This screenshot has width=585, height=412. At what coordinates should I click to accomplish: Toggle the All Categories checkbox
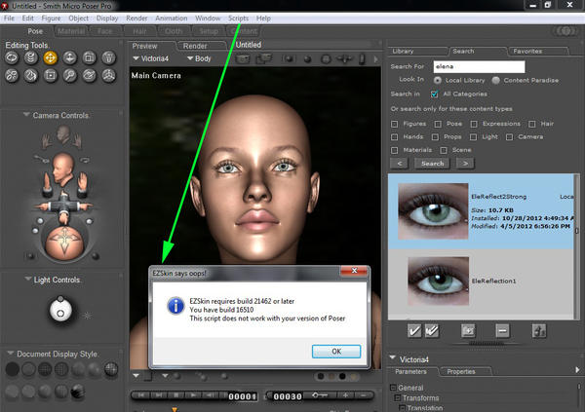434,94
